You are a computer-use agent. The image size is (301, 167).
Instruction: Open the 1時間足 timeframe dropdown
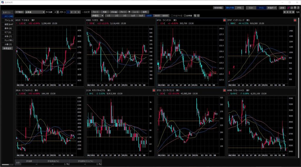point(98,16)
